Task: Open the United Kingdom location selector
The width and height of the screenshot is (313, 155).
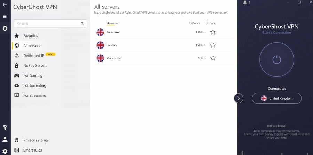Action: 276,98
